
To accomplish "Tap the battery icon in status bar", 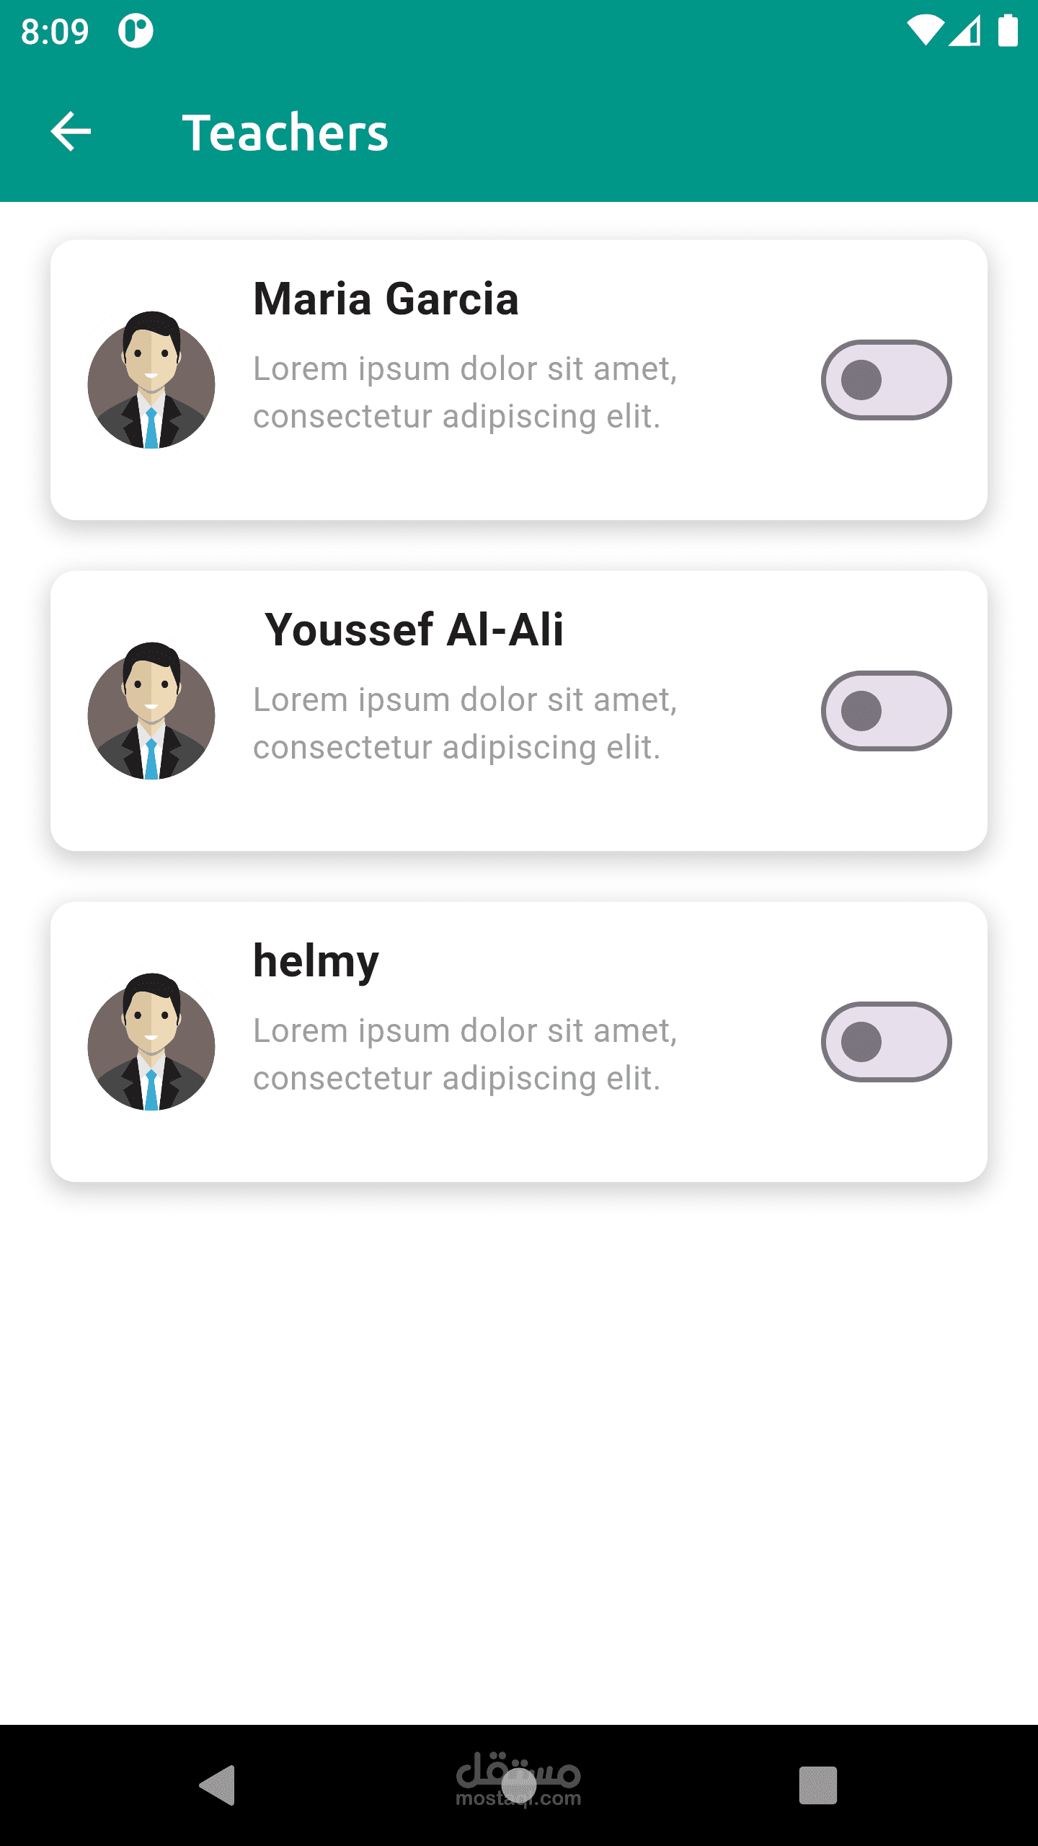I will pyautogui.click(x=1008, y=31).
